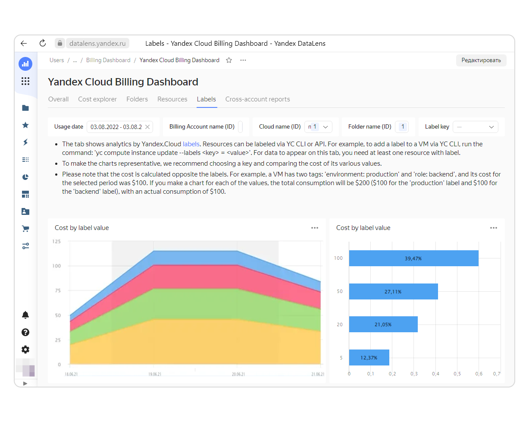Viewport: 529px width, 422px height.
Task: Open notifications bell icon
Action: pos(25,315)
